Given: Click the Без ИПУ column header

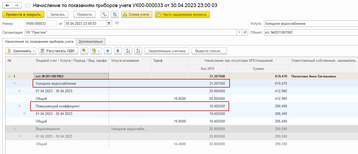Looking at the screenshot, I should [207, 69].
